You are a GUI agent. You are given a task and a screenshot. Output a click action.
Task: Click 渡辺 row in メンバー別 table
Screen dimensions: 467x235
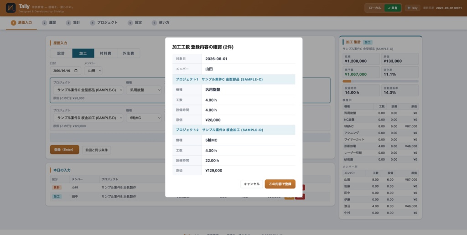(x=381, y=206)
